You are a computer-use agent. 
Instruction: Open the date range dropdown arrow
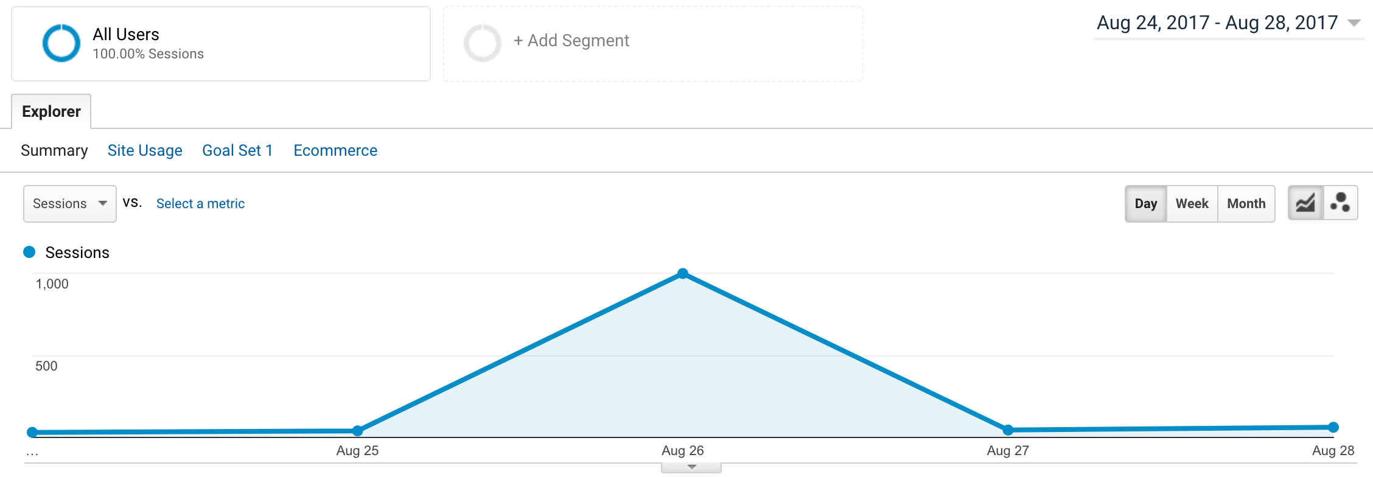pyautogui.click(x=1354, y=23)
